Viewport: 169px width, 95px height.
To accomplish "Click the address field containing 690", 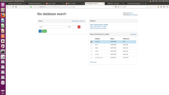I will click(x=72, y=27).
